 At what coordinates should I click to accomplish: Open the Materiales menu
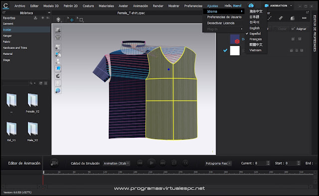[106, 6]
